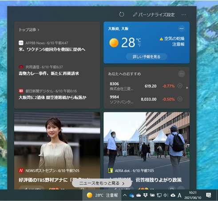Open the トップ記事 top stories link
Screen dimensions: 218x201
pos(29,30)
